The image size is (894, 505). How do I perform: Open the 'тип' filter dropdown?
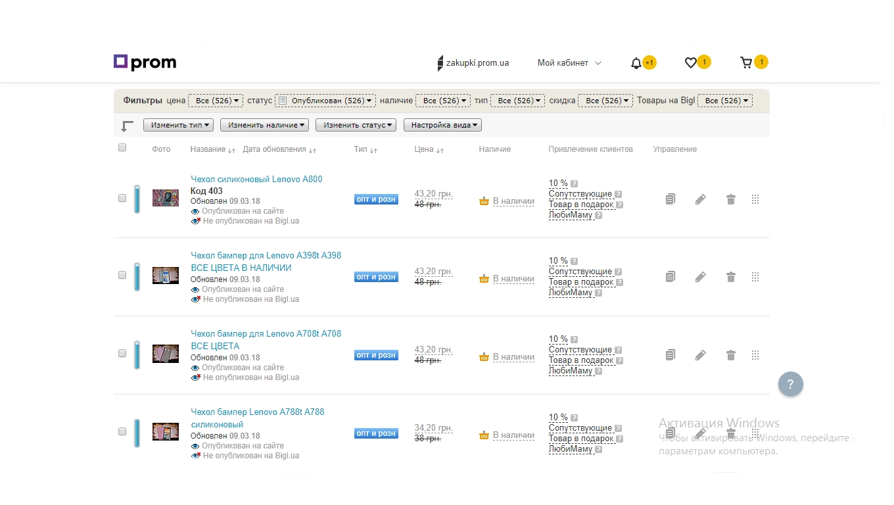pos(518,101)
